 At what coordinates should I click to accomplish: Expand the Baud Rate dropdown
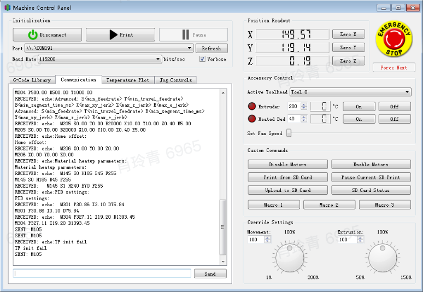click(x=158, y=59)
